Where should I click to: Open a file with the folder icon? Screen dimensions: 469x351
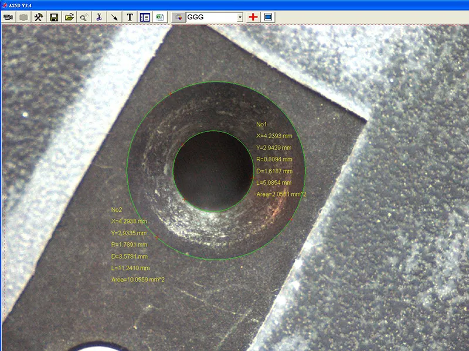69,18
